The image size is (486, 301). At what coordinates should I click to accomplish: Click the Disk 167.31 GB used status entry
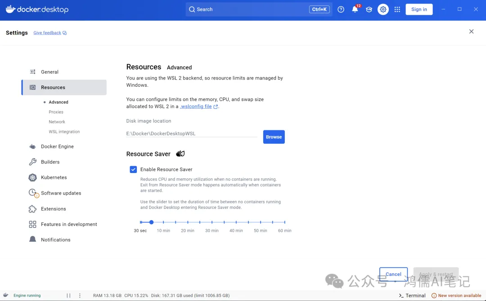coord(190,296)
